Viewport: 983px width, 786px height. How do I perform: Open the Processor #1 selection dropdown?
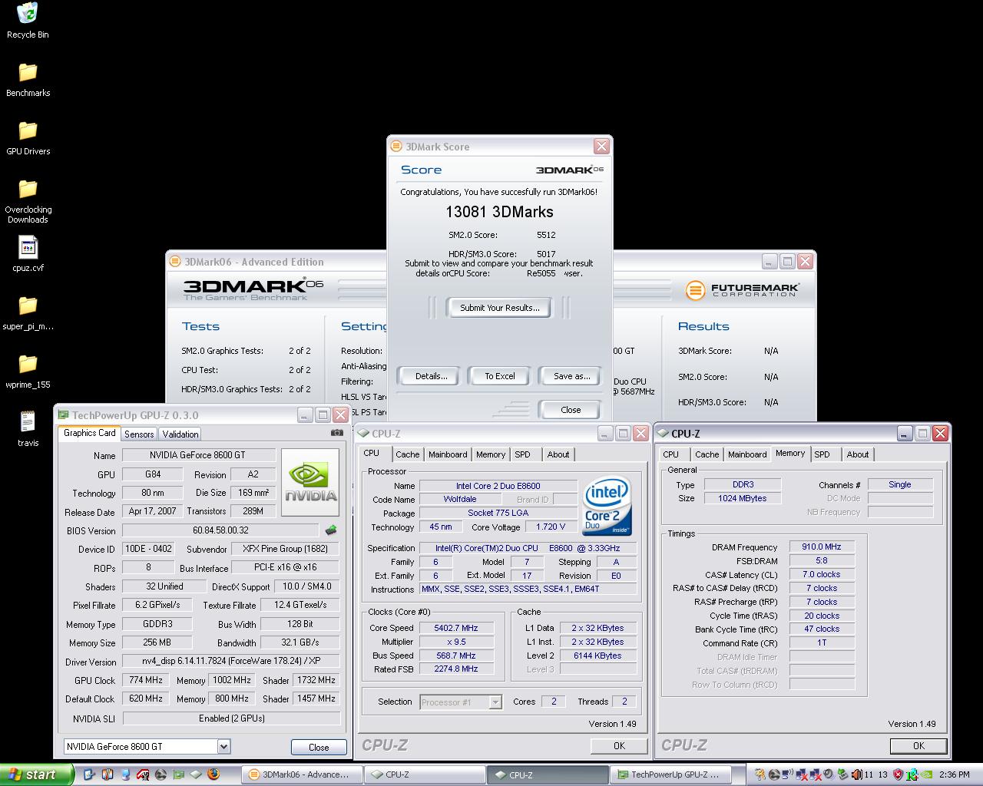click(495, 702)
